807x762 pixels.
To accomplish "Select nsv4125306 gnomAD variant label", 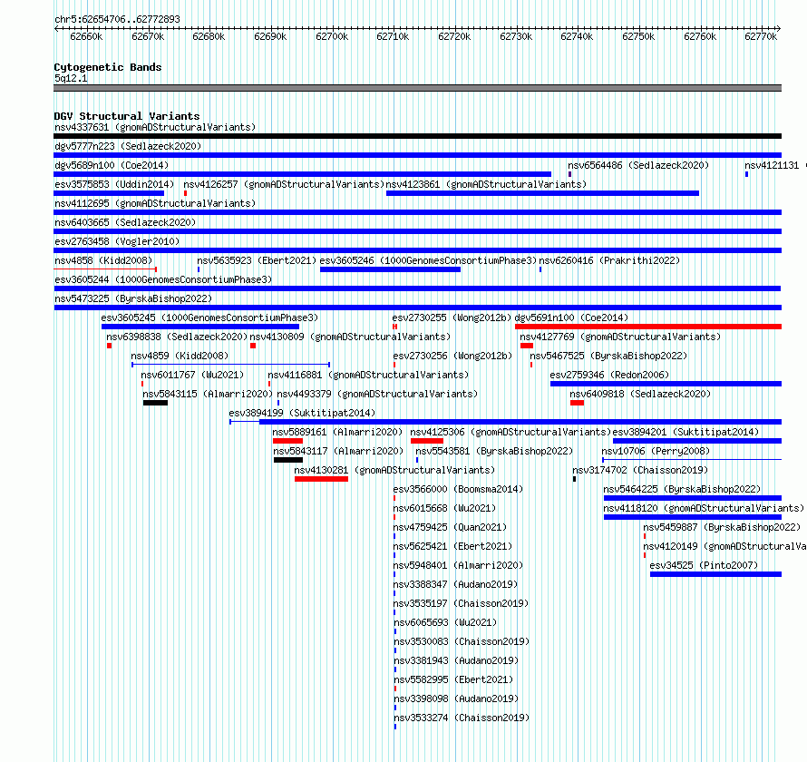I will pos(510,432).
